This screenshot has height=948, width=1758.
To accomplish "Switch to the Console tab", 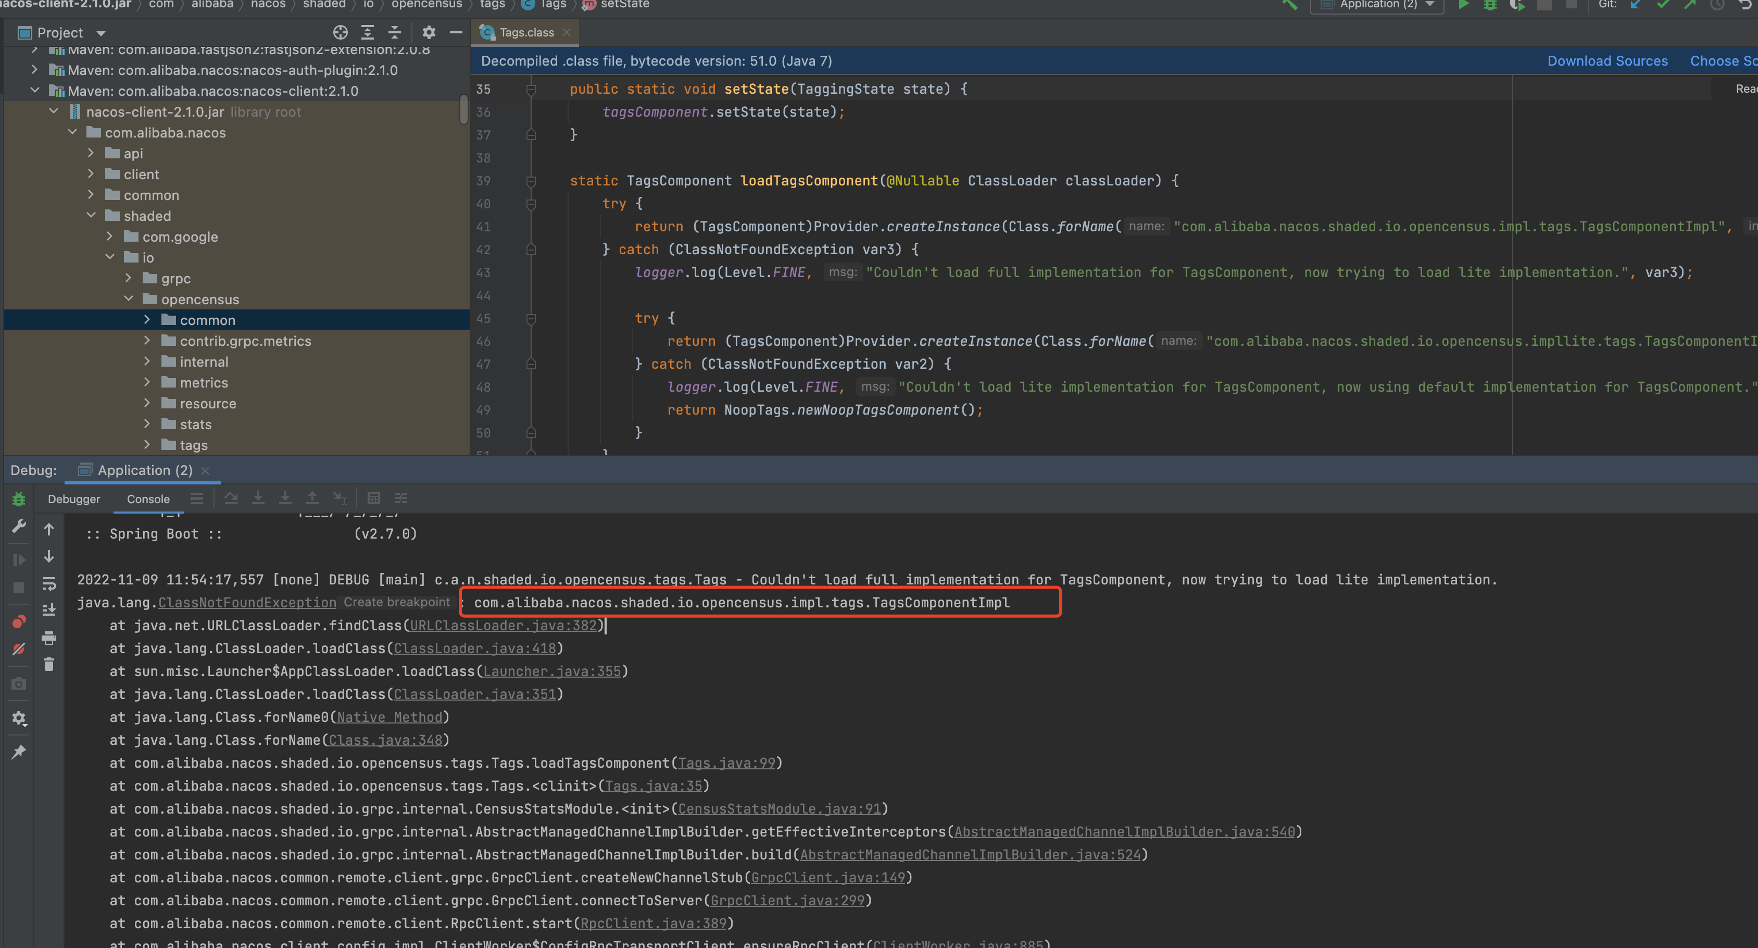I will click(148, 499).
